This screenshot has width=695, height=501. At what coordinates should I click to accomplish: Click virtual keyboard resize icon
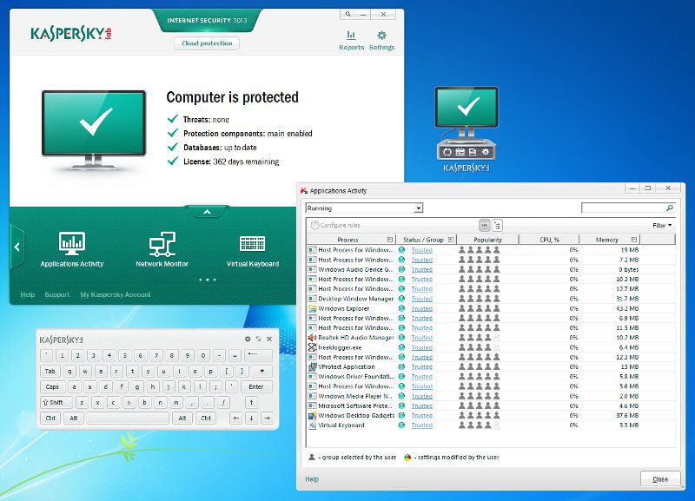258,339
